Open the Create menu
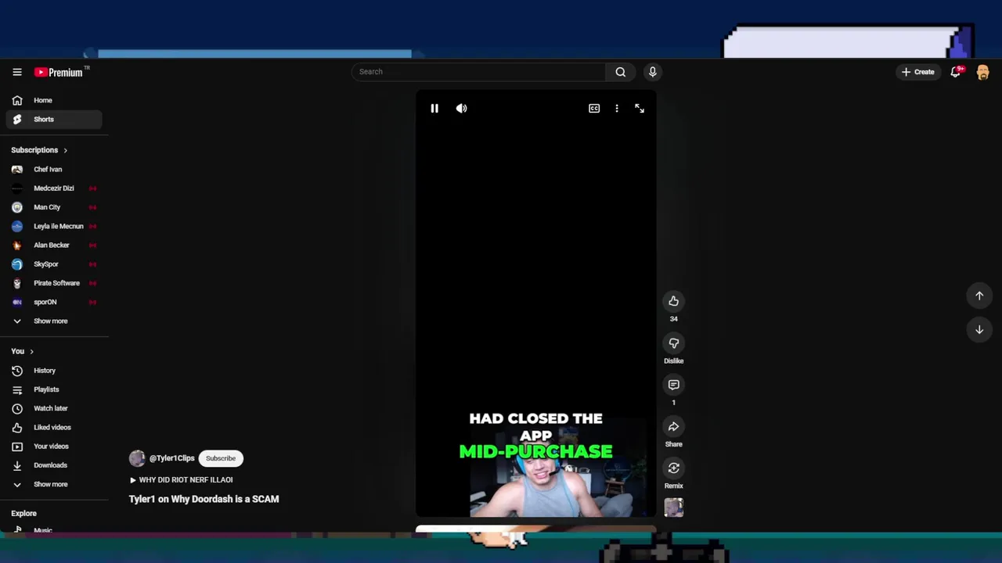The image size is (1002, 563). coord(917,72)
